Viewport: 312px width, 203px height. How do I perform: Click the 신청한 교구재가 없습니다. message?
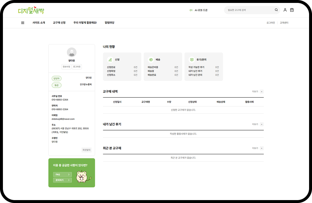tap(183, 110)
